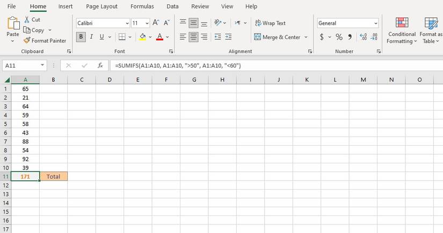
Task: Confirm formula with checkmark icon
Action: [84, 65]
